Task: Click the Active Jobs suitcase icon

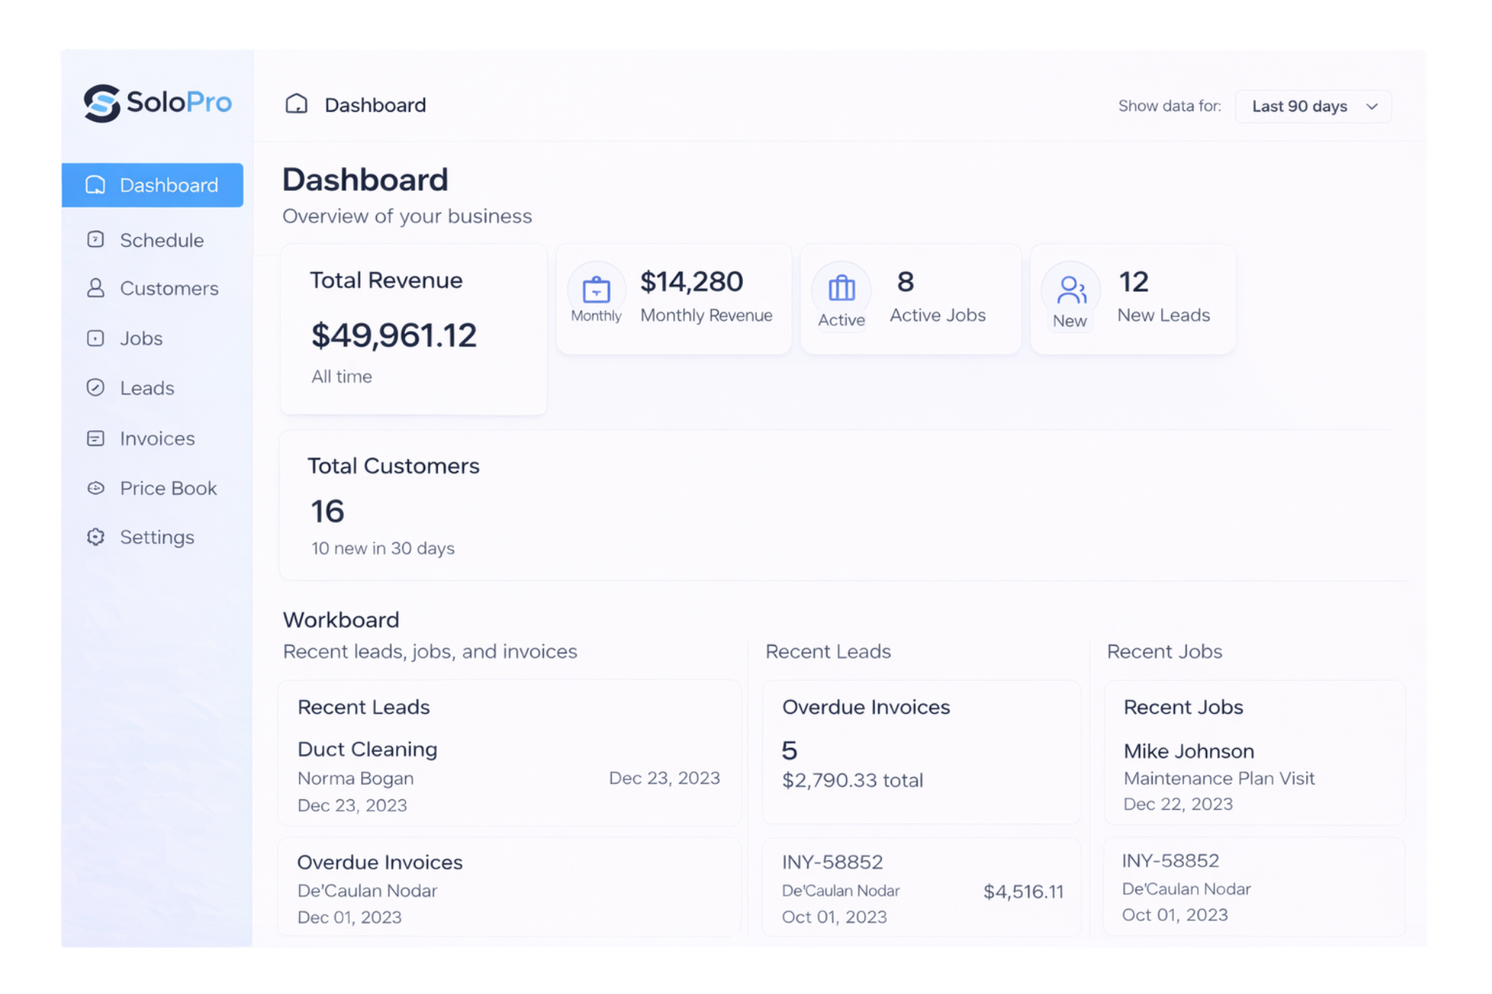Action: coord(841,287)
